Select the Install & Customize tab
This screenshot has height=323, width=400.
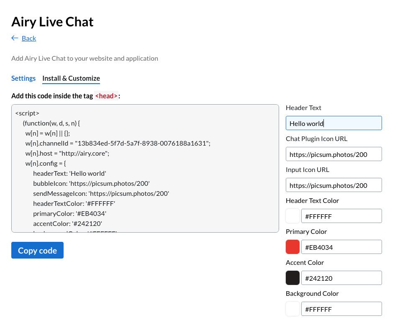(71, 78)
